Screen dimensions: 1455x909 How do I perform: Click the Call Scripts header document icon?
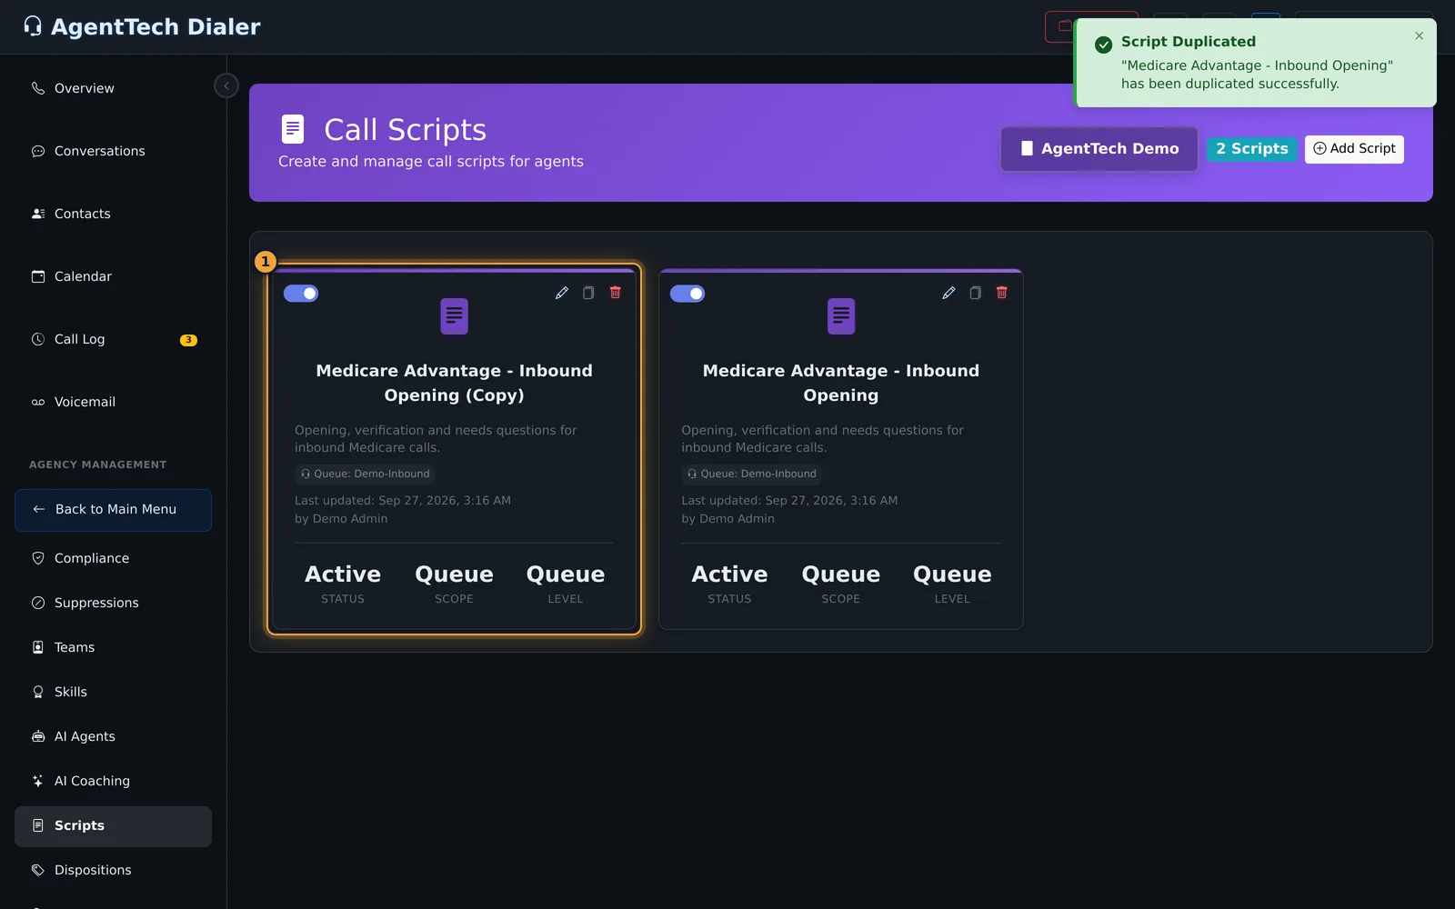(293, 129)
